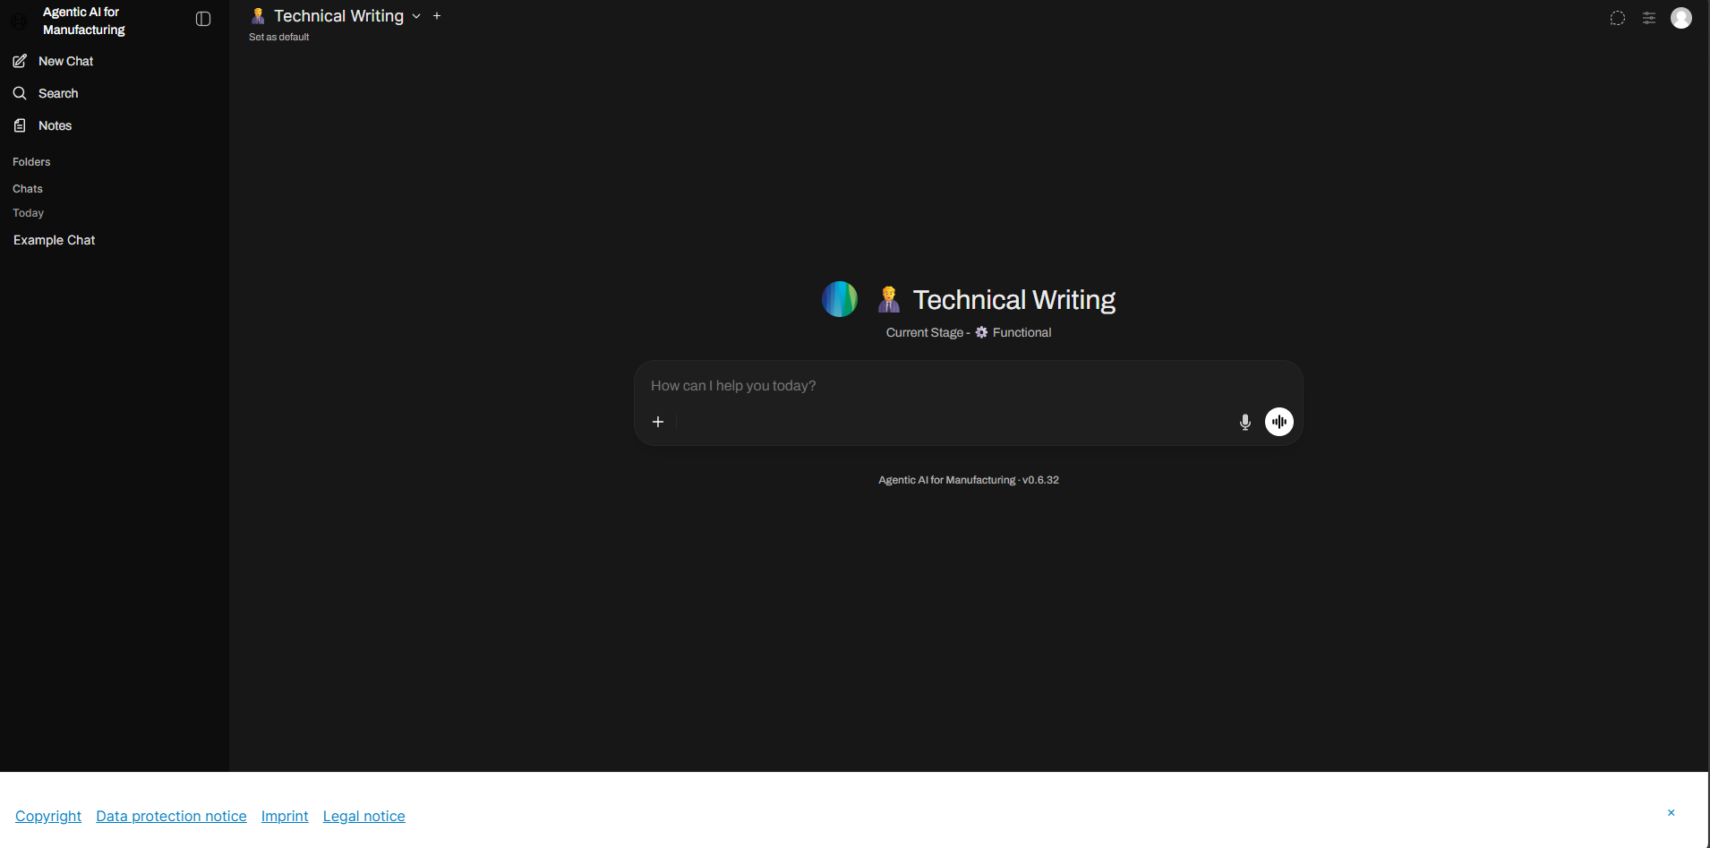Open the user profile avatar menu
This screenshot has width=1710, height=848.
click(1681, 18)
